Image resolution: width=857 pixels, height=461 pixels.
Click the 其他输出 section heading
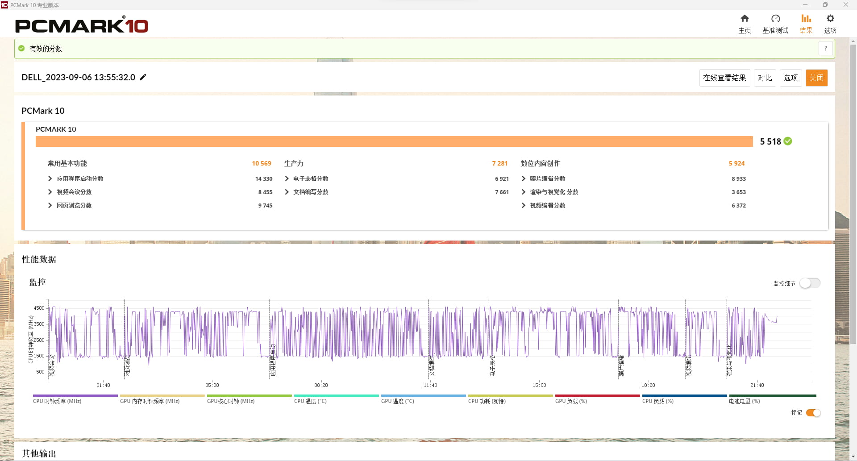pos(39,453)
